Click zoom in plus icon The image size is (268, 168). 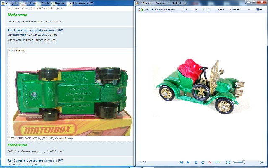tap(261, 162)
